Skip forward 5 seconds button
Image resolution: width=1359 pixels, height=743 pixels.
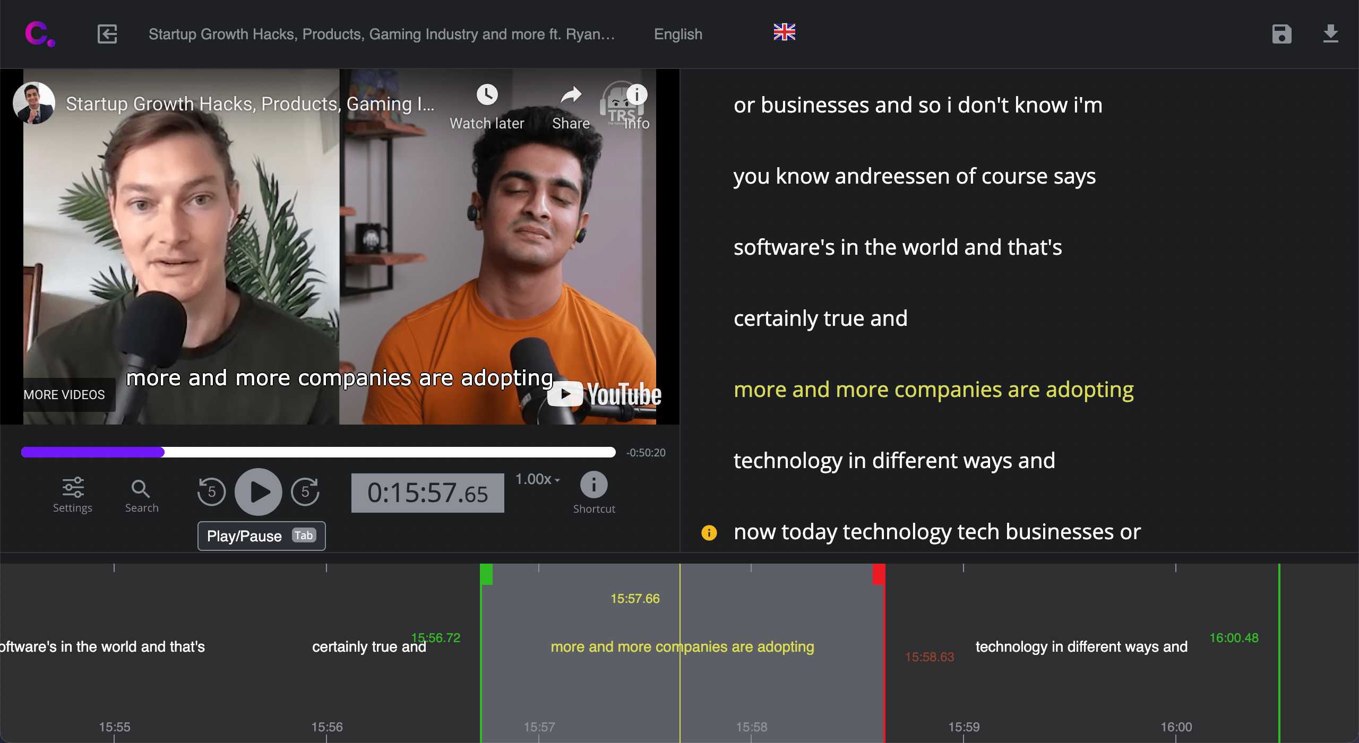[x=305, y=492]
